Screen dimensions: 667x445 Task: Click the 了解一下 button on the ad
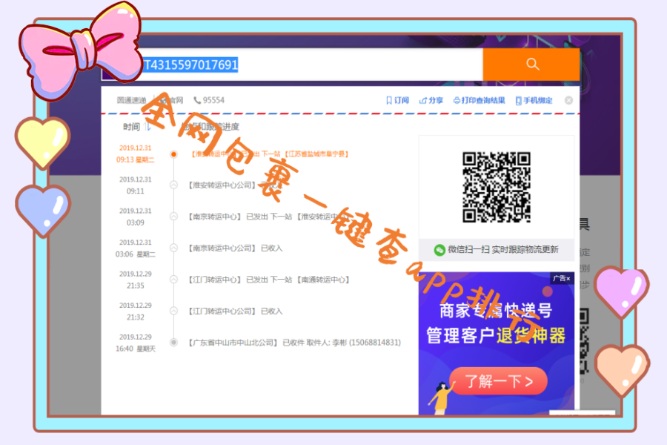(x=500, y=380)
